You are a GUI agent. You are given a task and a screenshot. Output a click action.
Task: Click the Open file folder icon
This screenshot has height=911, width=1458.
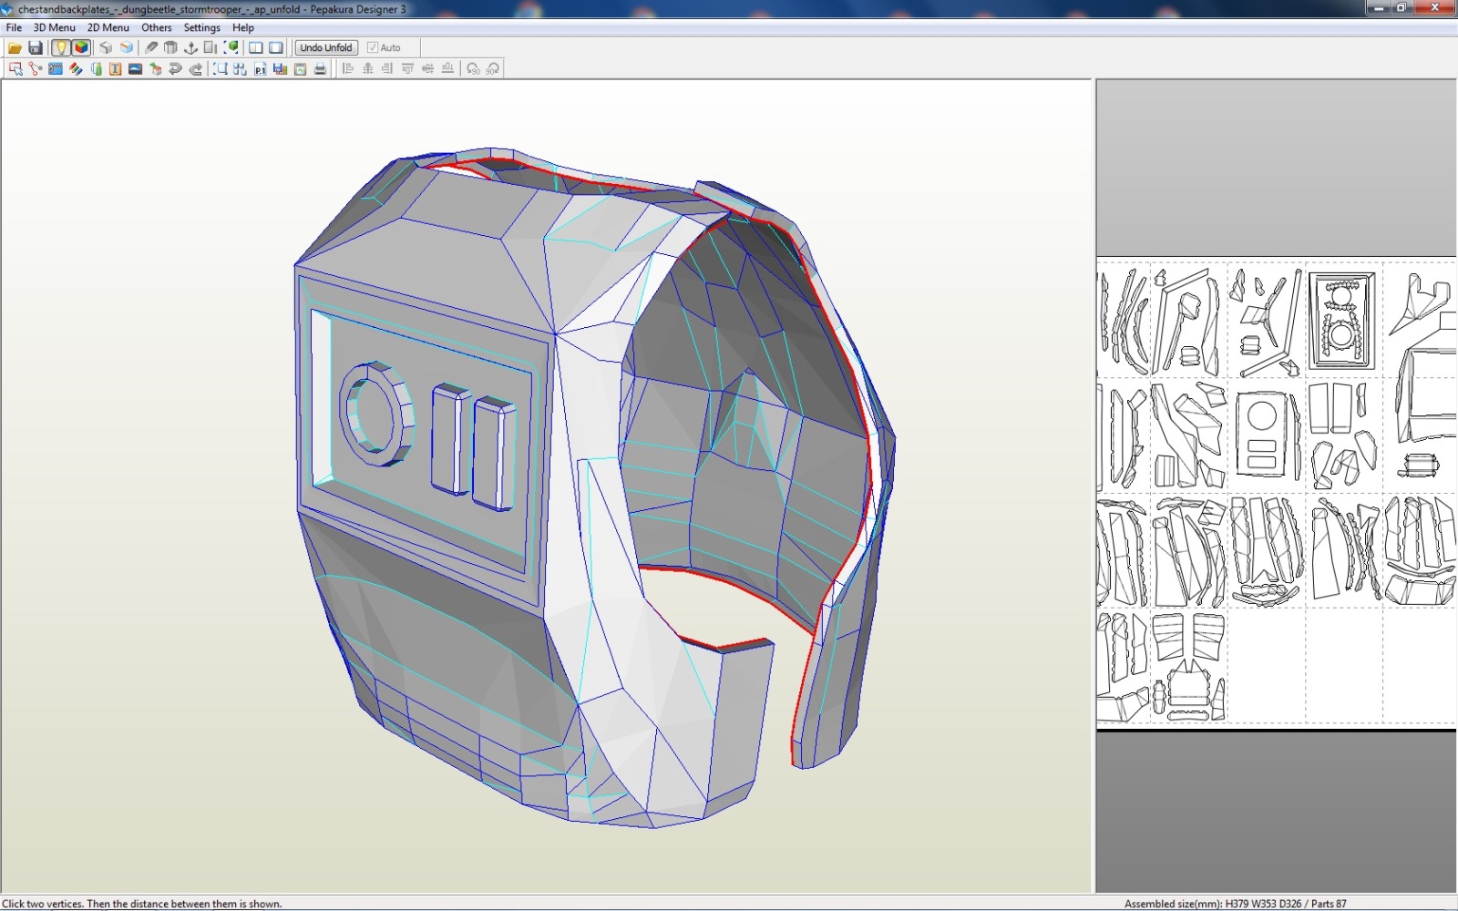click(x=15, y=47)
